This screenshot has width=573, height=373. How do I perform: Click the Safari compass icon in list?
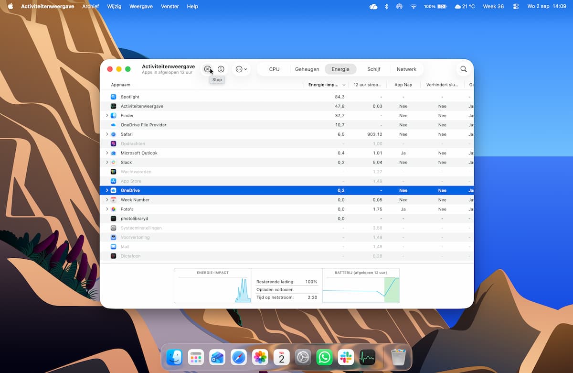point(114,134)
